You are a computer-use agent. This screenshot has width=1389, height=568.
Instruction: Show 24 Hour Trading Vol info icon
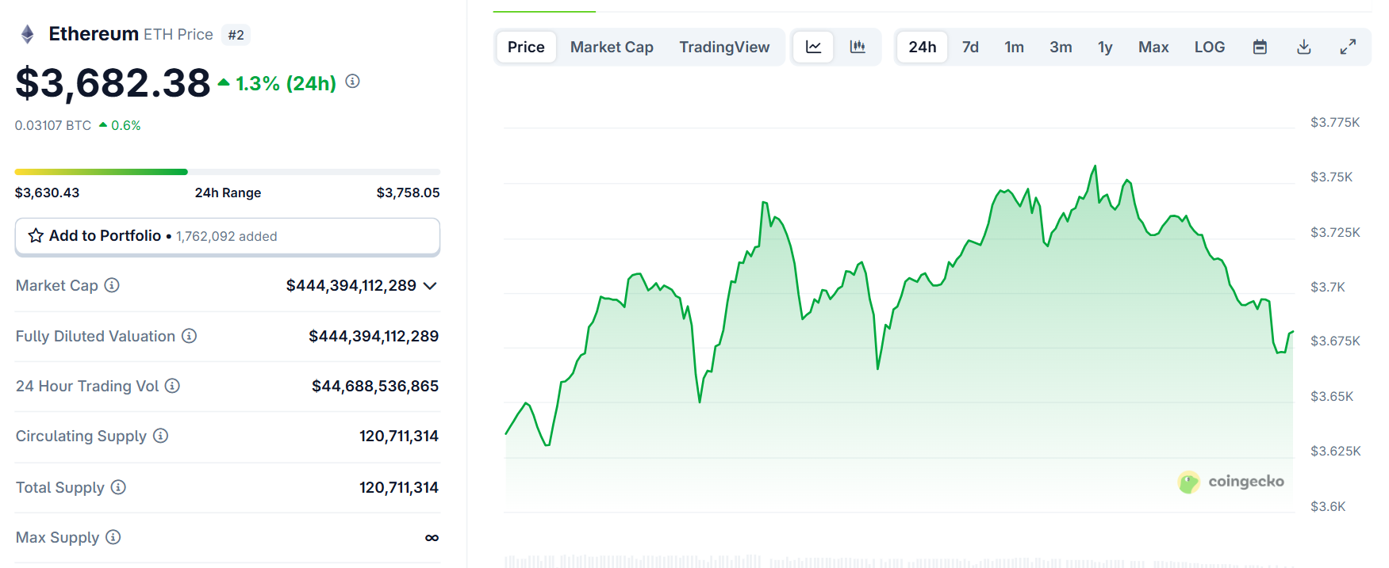(x=172, y=386)
